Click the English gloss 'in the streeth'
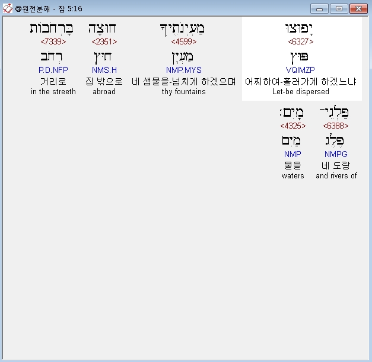 [x=53, y=92]
